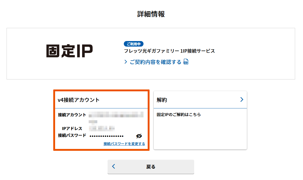Click the PDF document icon
303x180 pixels.
coord(186,62)
